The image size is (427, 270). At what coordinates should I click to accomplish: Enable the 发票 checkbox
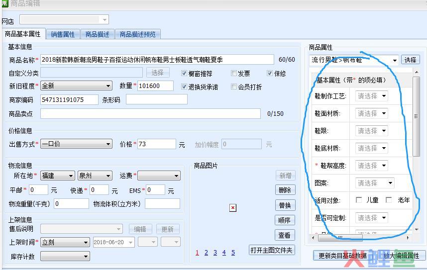[233, 73]
